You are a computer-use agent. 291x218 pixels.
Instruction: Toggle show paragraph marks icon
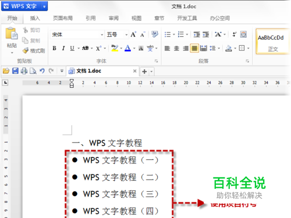point(235,34)
